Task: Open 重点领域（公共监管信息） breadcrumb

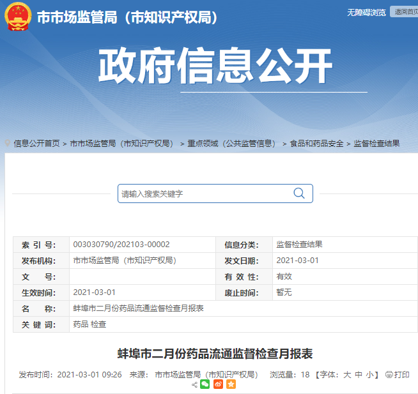Action: coord(232,143)
